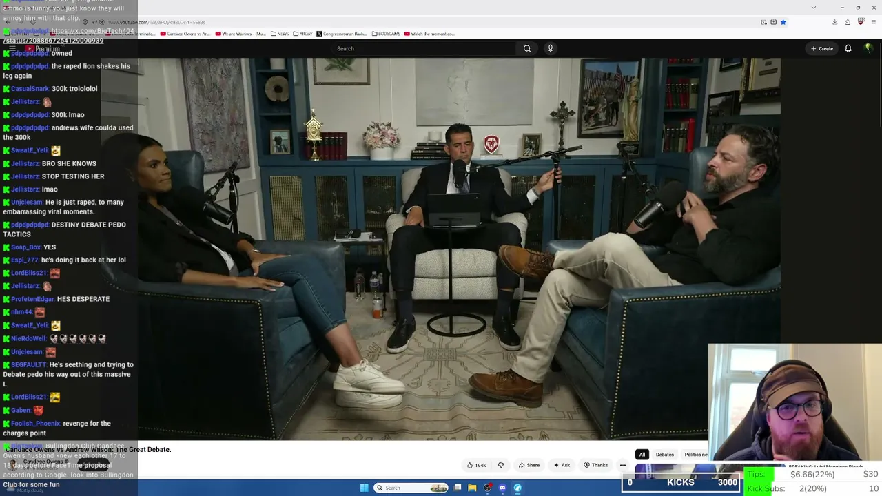Viewport: 882px width, 496px height.
Task: Click the Tips $6.66(22%) goal bar
Action: coord(814,474)
